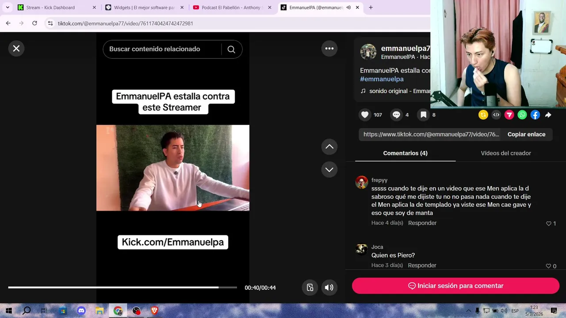Mute the EmmanuelPA tab audio icon
The image size is (566, 318).
tap(348, 8)
